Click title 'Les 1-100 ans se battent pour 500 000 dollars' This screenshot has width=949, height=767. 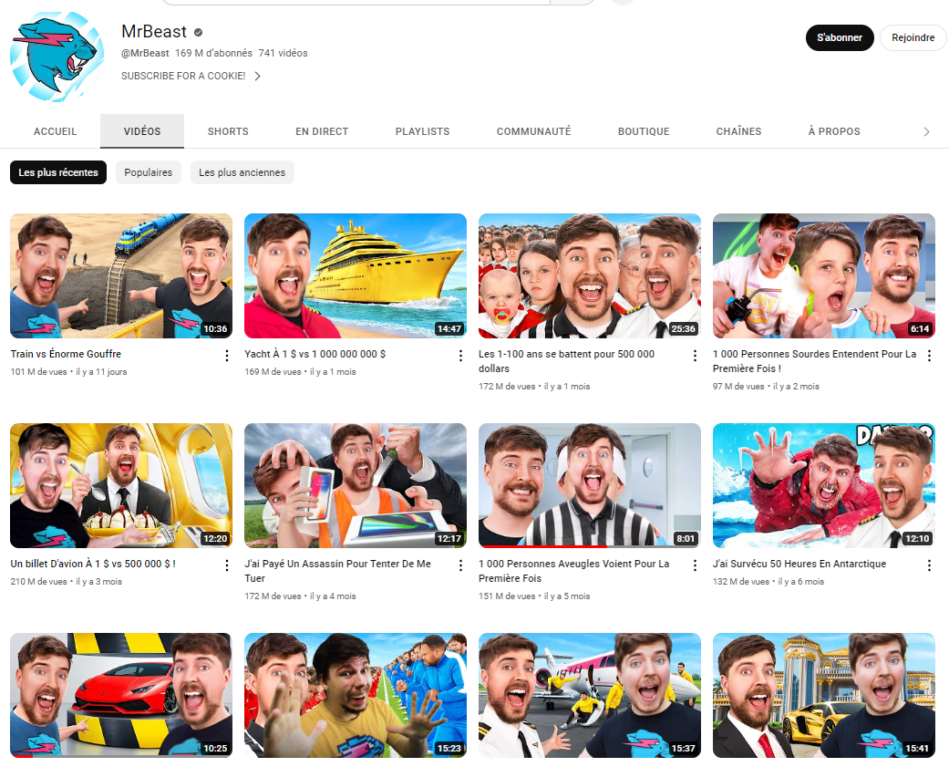click(x=566, y=361)
